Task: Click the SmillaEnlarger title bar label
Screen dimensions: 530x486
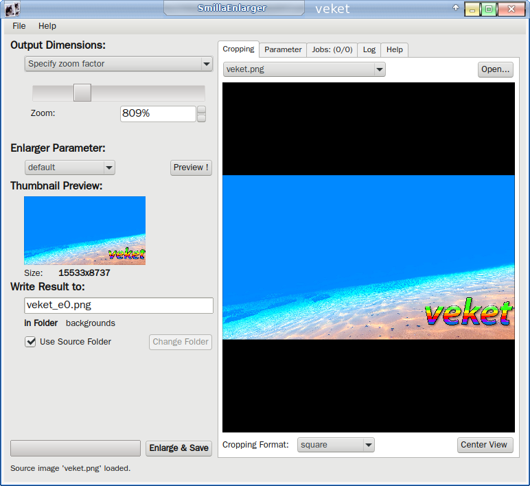Action: tap(232, 8)
